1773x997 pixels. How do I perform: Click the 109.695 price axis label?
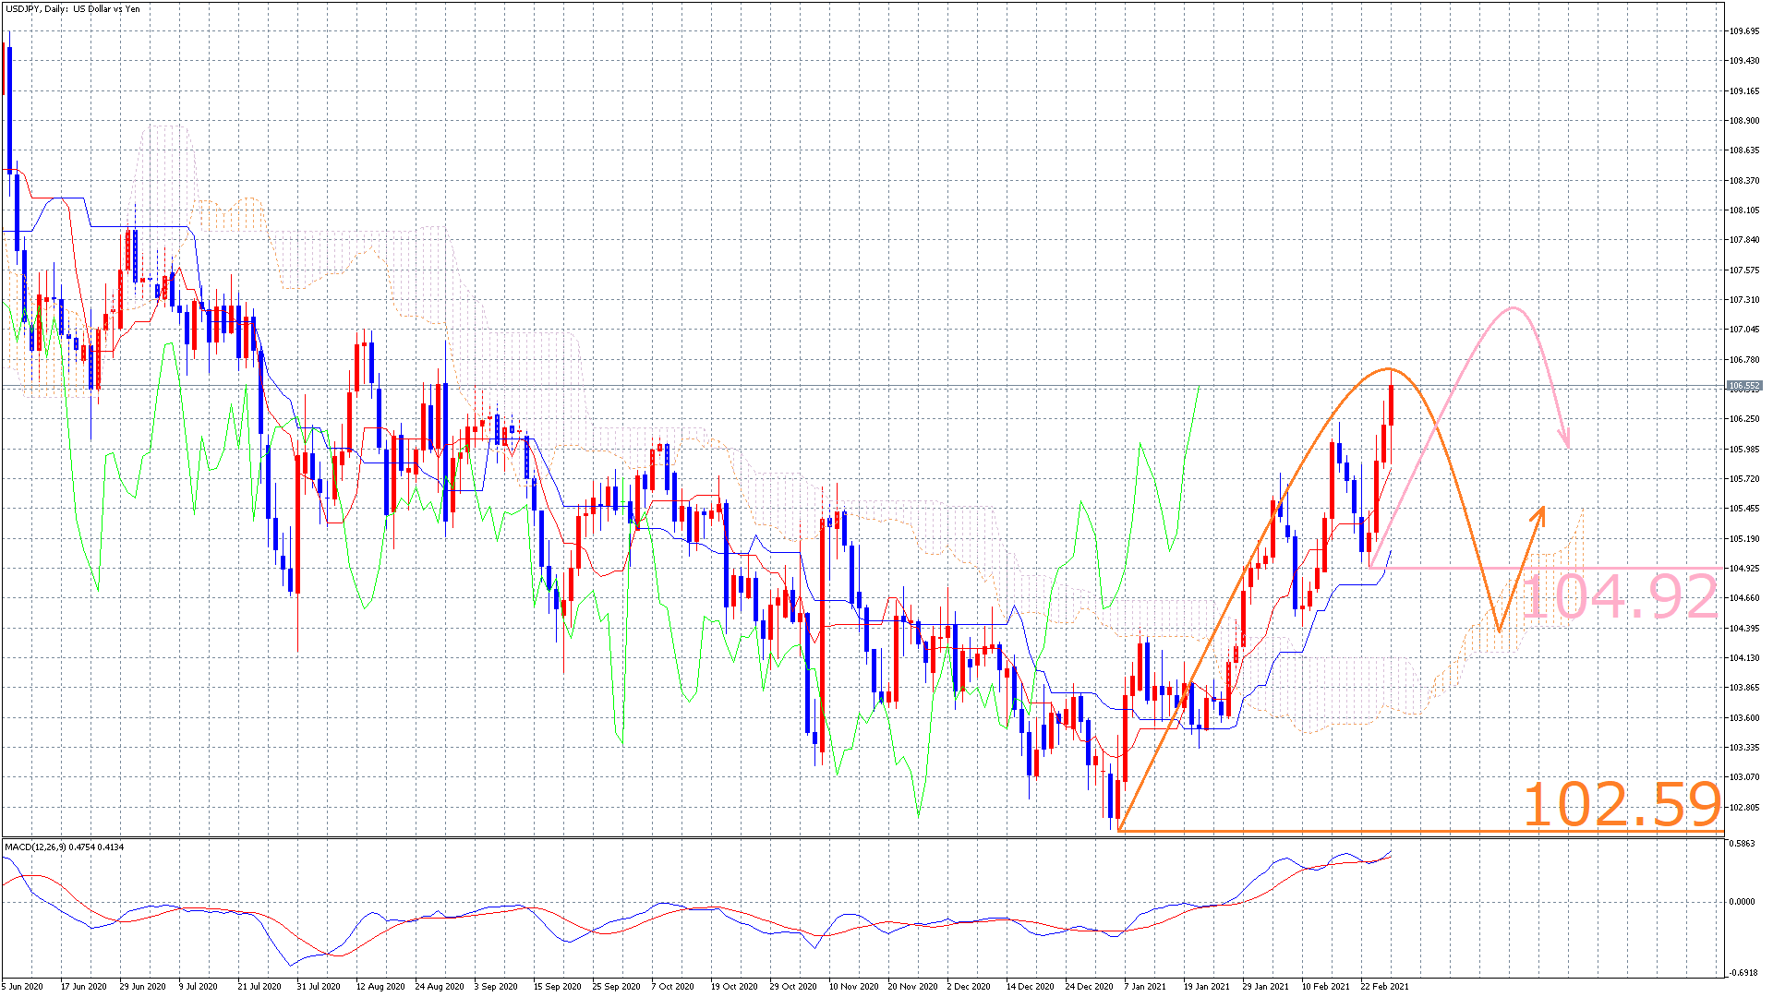(x=1743, y=31)
